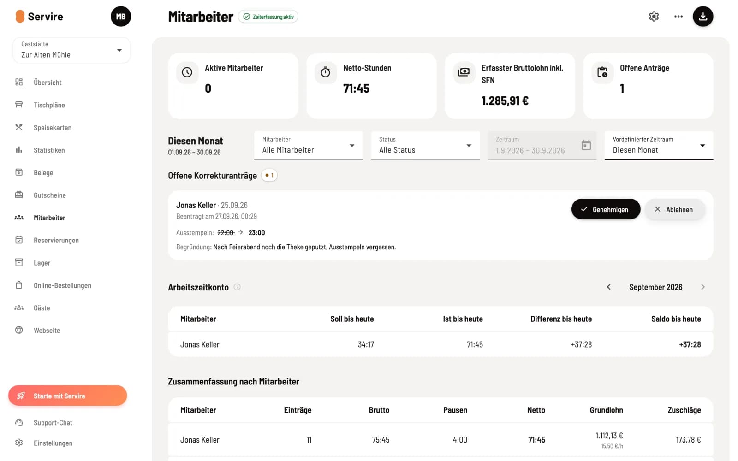Open the Mitarbeiter filter dropdown
Image resolution: width=738 pixels, height=461 pixels.
308,145
